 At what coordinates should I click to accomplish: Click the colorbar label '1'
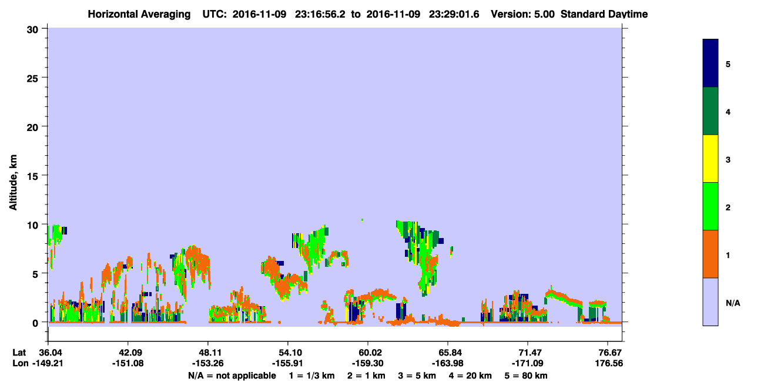(x=728, y=254)
